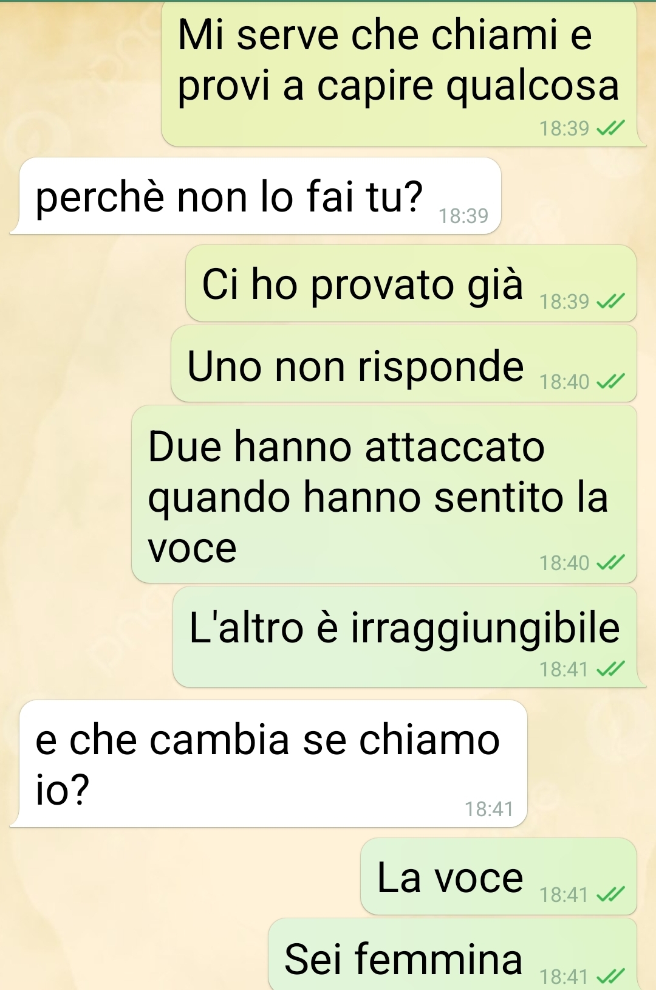This screenshot has height=990, width=656.
Task: Select the 'perchè non lo fai tu?' message
Action: pyautogui.click(x=256, y=196)
